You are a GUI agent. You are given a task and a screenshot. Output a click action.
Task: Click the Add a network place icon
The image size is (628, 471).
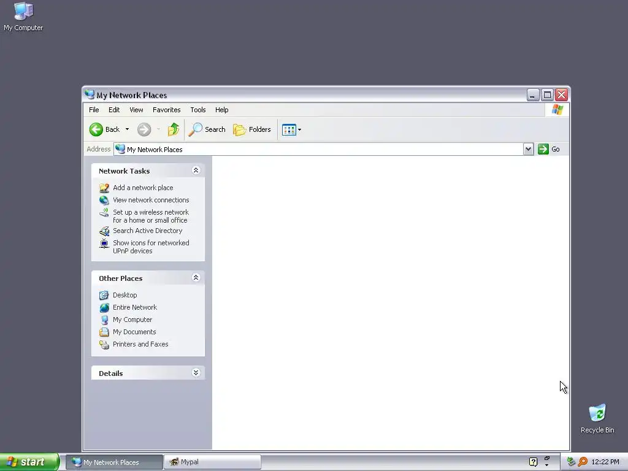[104, 188]
